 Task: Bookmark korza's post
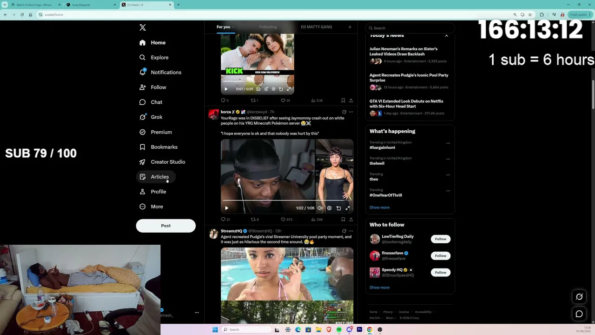click(x=343, y=220)
